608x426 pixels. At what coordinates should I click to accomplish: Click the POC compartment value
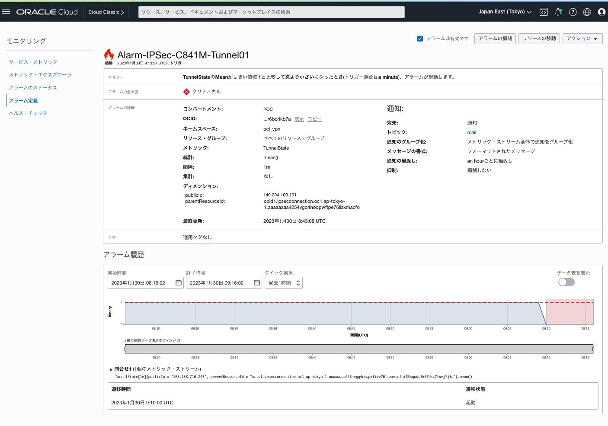pyautogui.click(x=268, y=109)
